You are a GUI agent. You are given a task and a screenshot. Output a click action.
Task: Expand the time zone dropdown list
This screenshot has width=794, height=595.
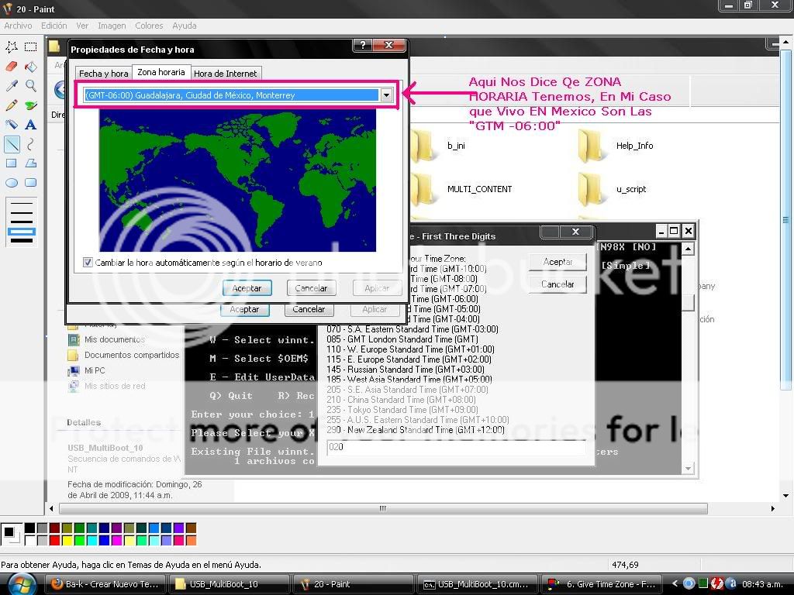point(386,95)
